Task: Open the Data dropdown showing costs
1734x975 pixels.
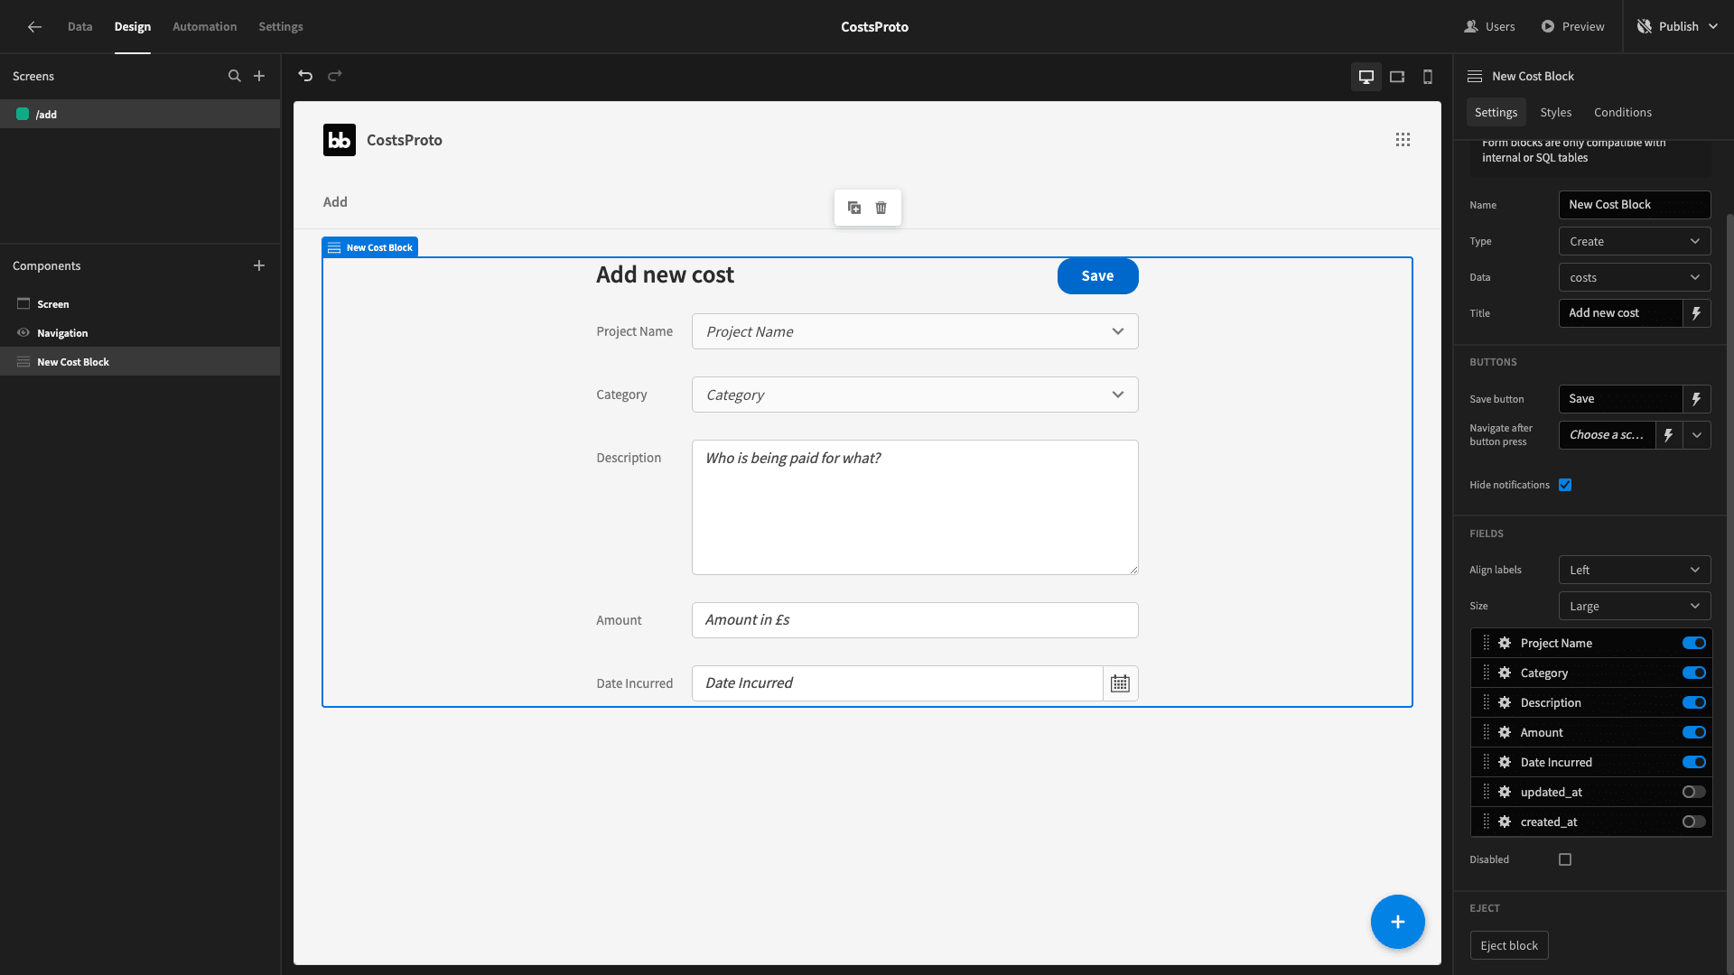Action: click(x=1635, y=277)
